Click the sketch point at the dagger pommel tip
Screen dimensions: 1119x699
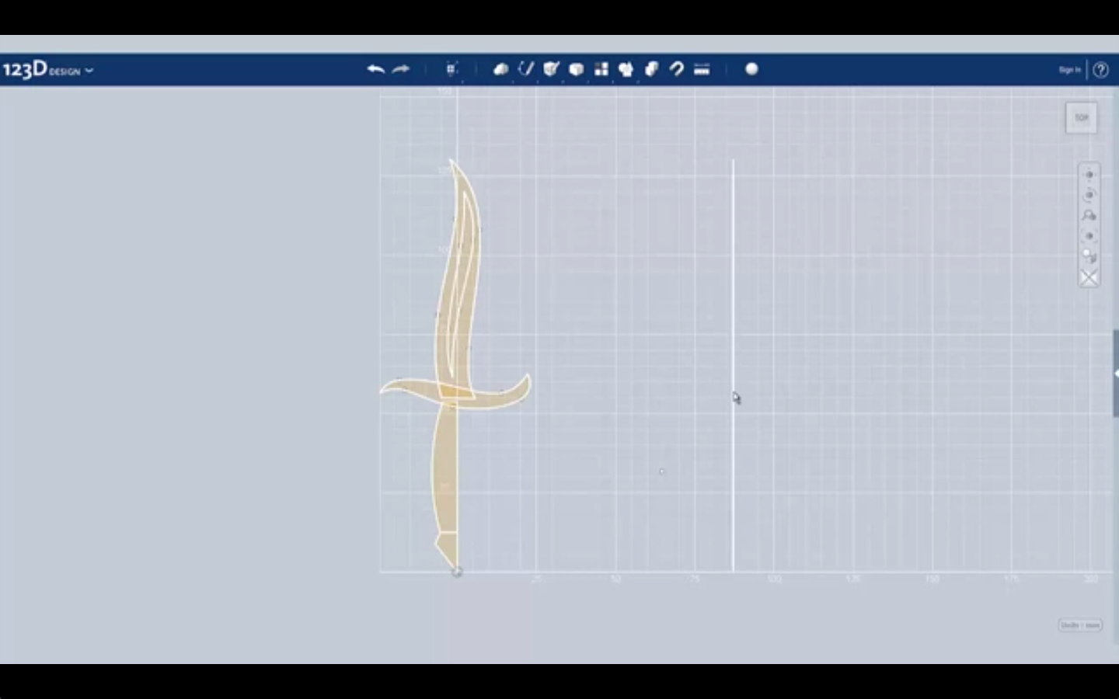(x=457, y=572)
